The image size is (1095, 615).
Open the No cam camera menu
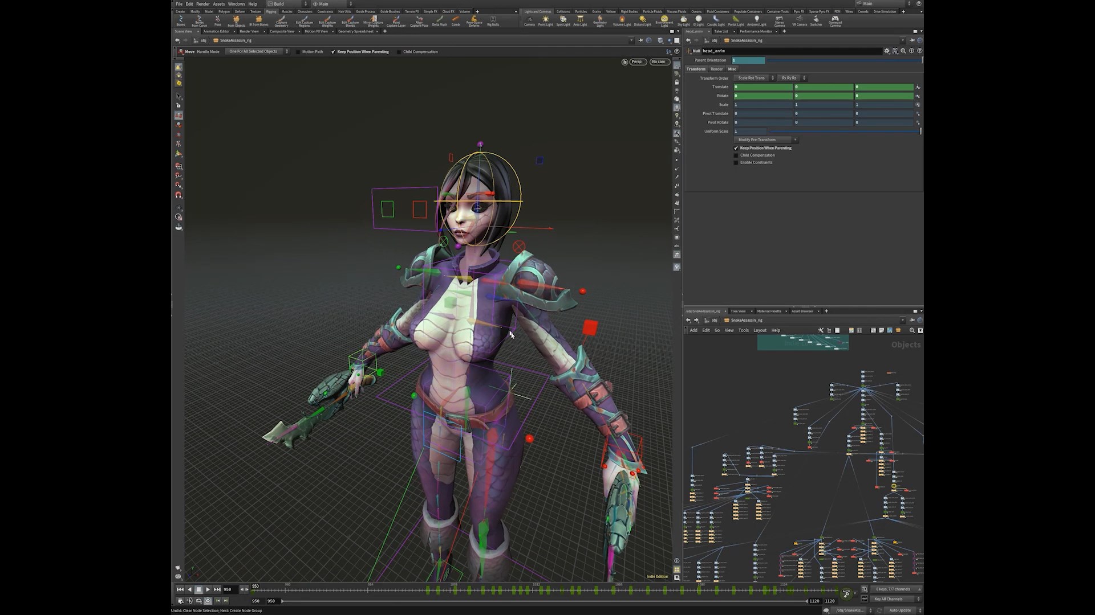[x=660, y=61]
